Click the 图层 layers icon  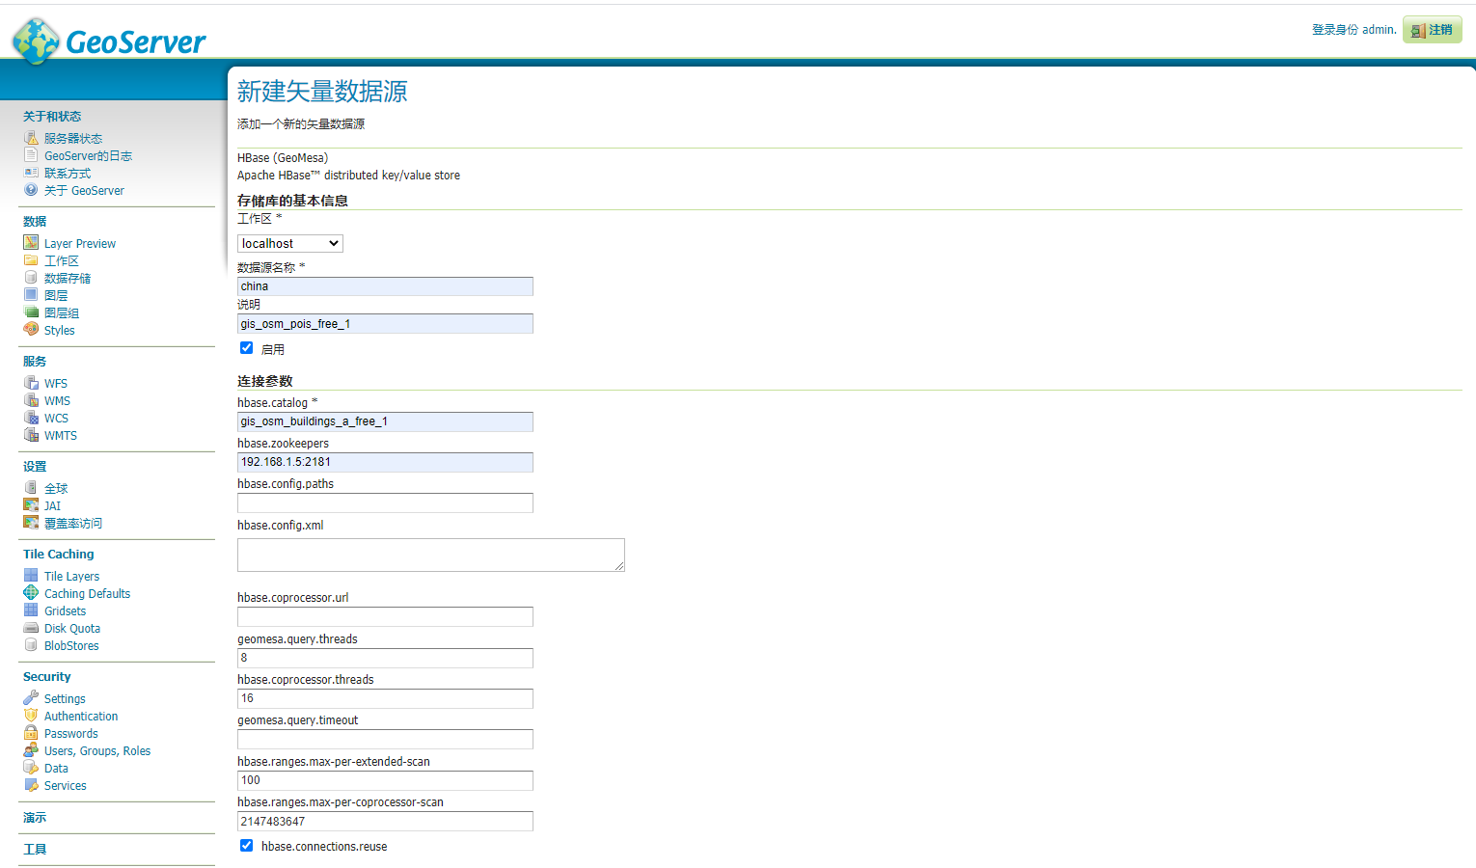pos(30,294)
